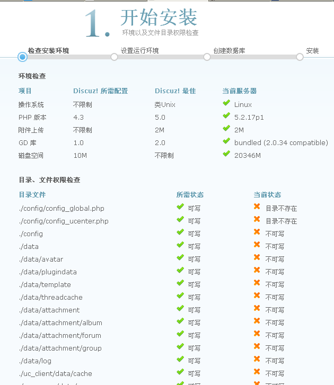Click the ./data/plugindata path
Image resolution: width=334 pixels, height=385 pixels.
click(48, 272)
